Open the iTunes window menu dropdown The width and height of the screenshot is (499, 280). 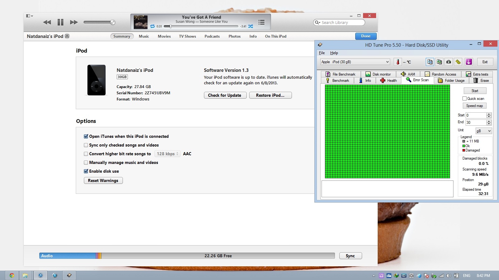coord(30,16)
